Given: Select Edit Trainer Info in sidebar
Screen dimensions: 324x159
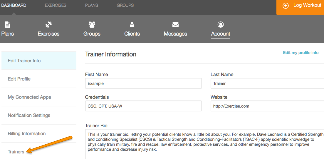Looking at the screenshot, I should (39, 61).
